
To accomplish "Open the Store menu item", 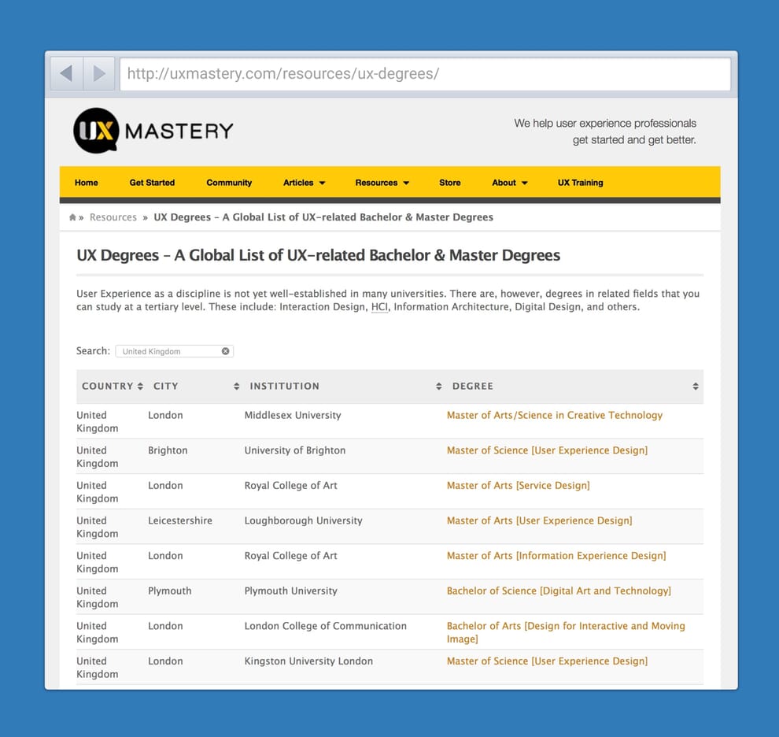I will [x=449, y=183].
